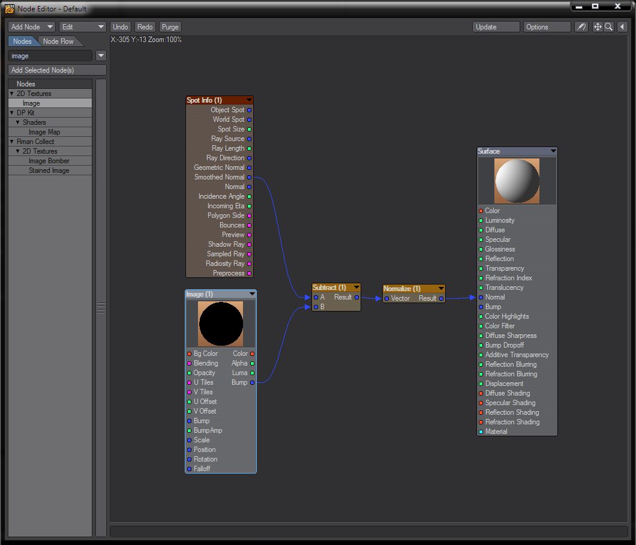
Task: Open the Add Node dropdown
Action: (32, 27)
